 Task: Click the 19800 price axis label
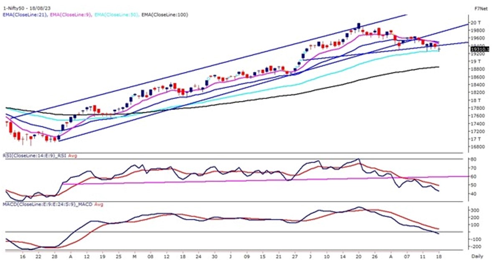click(477, 30)
